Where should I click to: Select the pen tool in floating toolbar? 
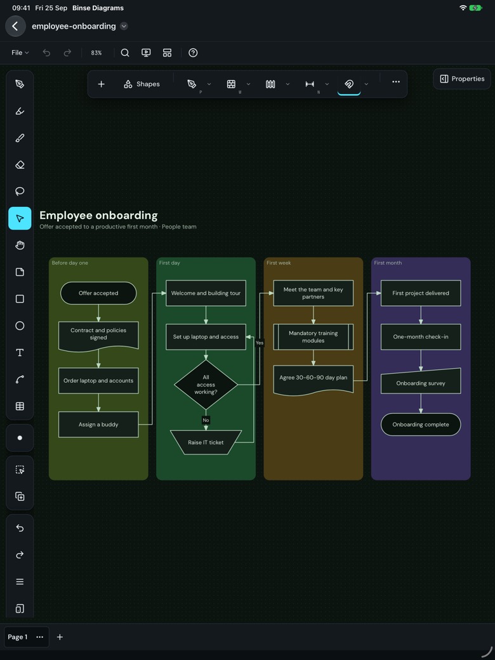(192, 84)
